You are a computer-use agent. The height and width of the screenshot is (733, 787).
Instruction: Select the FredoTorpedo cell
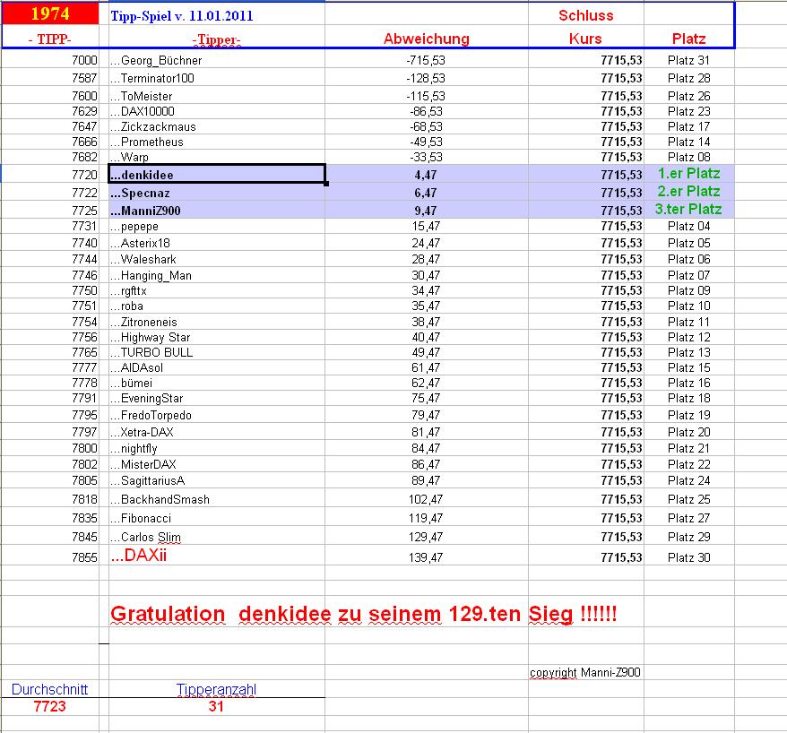pyautogui.click(x=217, y=415)
